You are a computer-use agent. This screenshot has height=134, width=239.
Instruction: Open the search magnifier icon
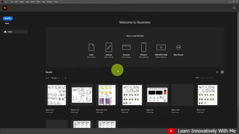coord(234,8)
